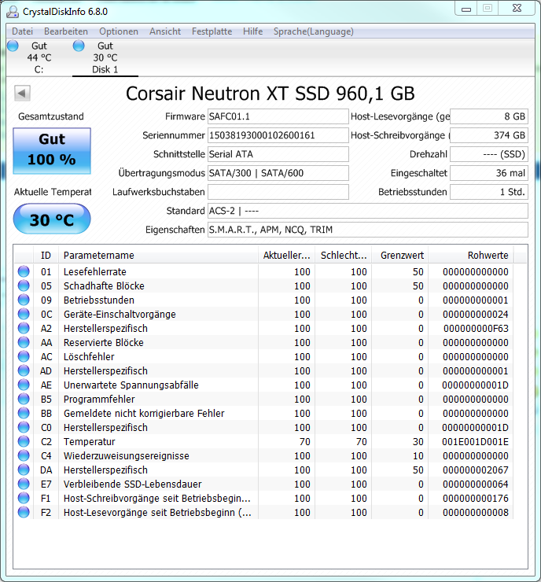Click the status orb for row ID A2
Viewport: 541px width, 582px height.
24,328
